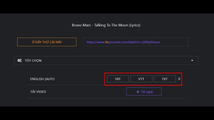Click the TẢI VIDEO row label

tap(38, 92)
